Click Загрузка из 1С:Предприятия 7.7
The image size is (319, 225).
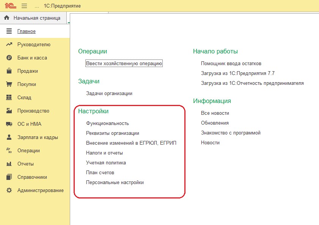click(238, 73)
